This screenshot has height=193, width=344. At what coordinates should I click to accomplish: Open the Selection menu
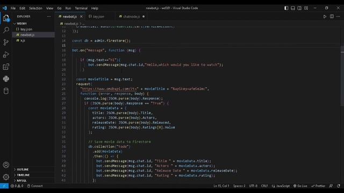click(35, 8)
